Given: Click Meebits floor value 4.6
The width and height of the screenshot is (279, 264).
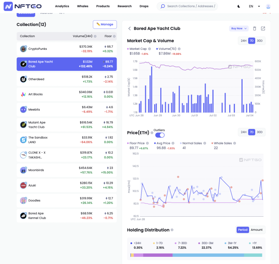Looking at the screenshot, I should click(109, 107).
